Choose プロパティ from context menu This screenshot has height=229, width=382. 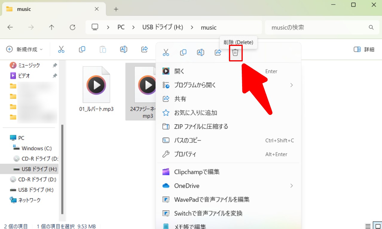(228, 154)
